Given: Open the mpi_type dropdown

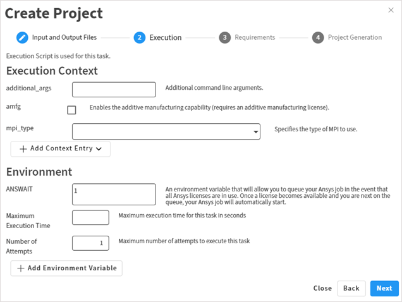Looking at the screenshot, I should [x=166, y=131].
